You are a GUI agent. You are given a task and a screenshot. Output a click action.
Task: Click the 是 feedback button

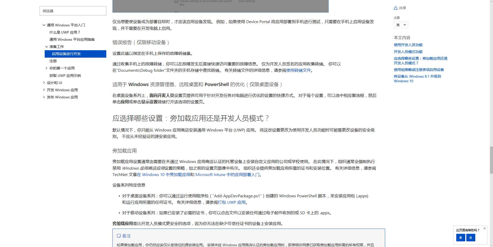pyautogui.click(x=461, y=238)
